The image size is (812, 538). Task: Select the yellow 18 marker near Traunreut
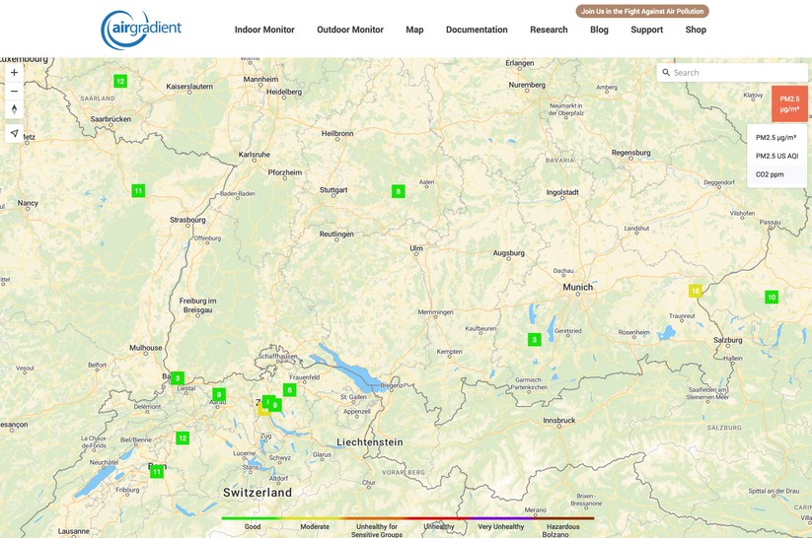coord(696,291)
